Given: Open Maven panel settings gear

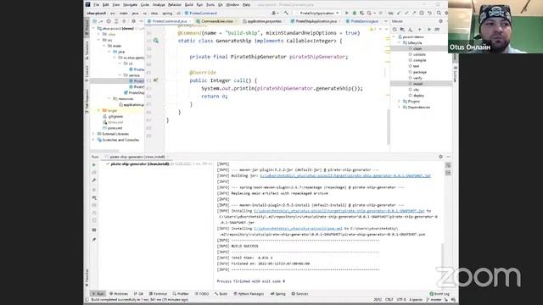Looking at the screenshot, I should pos(440,21).
